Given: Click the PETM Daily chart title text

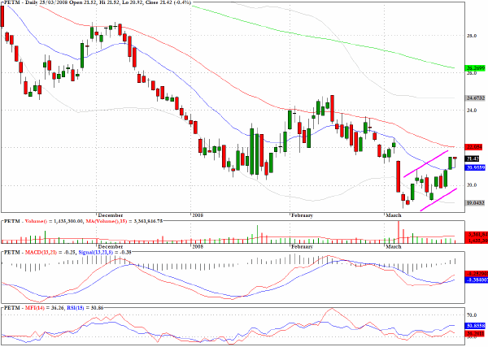Looking at the screenshot, I should [97, 2].
